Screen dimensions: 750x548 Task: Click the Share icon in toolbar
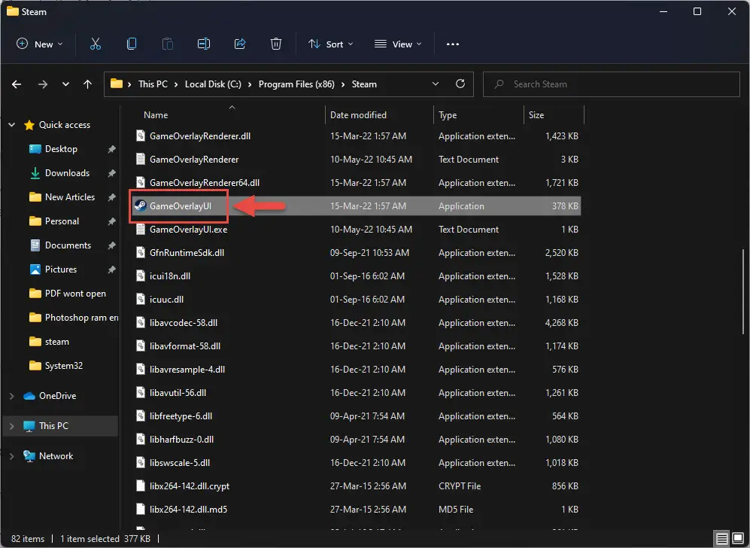click(x=240, y=44)
